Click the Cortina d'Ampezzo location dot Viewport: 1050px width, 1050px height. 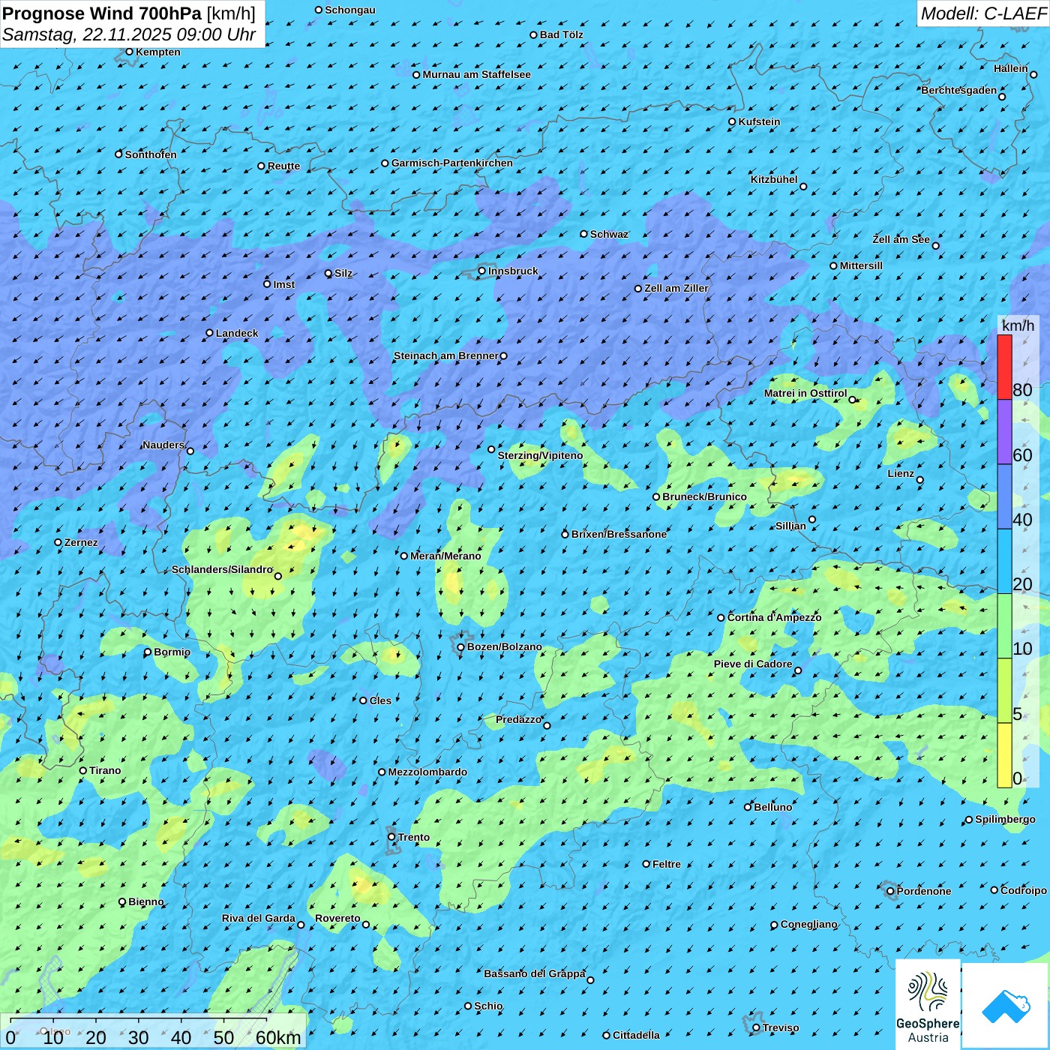point(721,618)
